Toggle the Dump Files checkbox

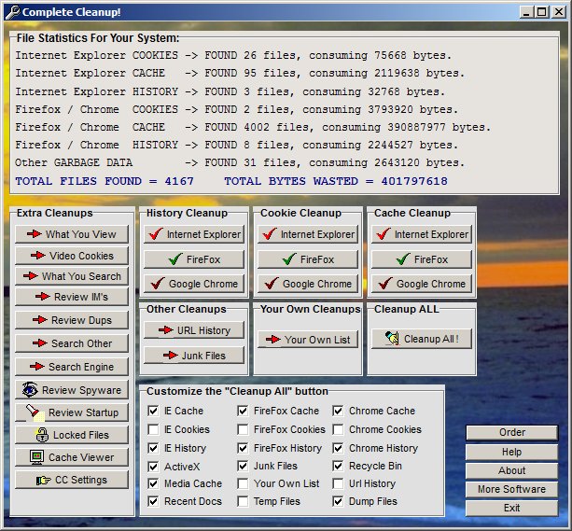point(338,501)
